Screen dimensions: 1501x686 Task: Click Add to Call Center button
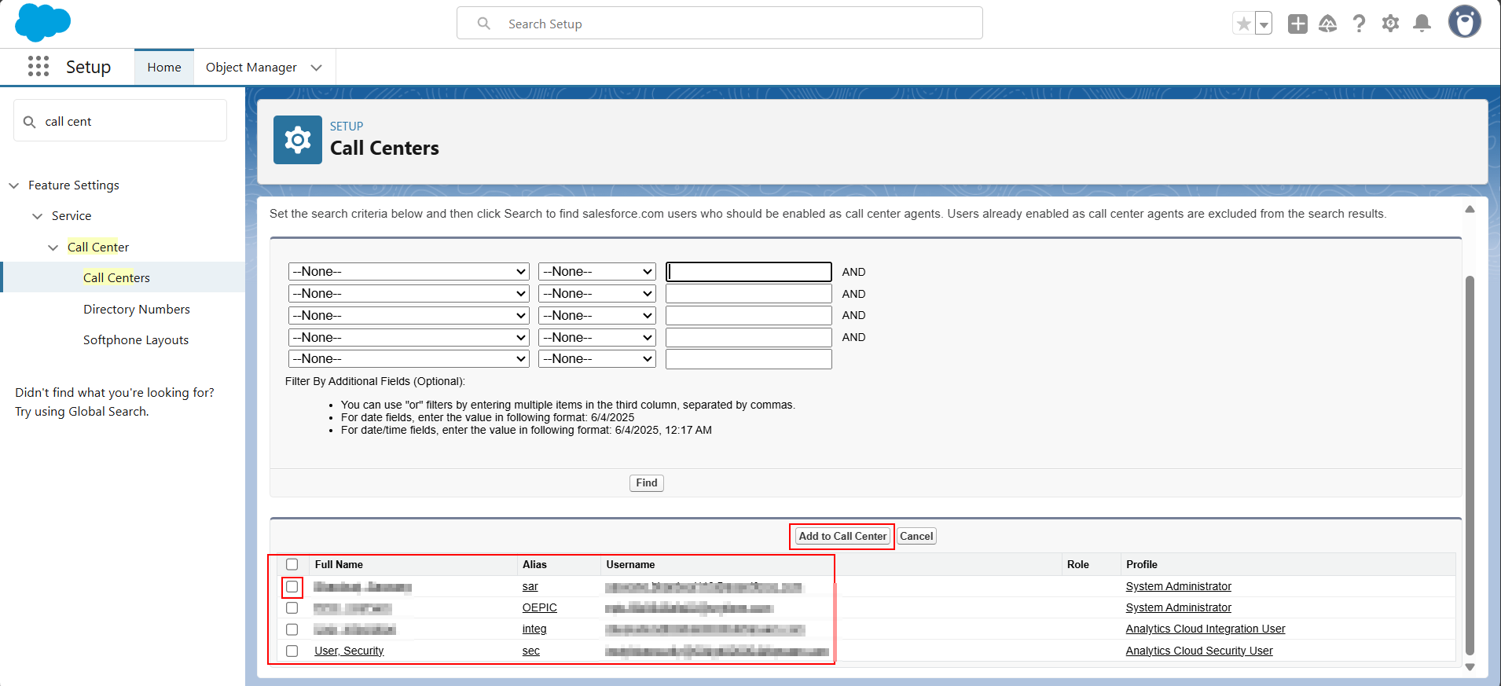(x=842, y=537)
